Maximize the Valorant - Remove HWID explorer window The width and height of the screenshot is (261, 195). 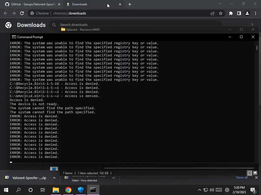tap(241, 29)
